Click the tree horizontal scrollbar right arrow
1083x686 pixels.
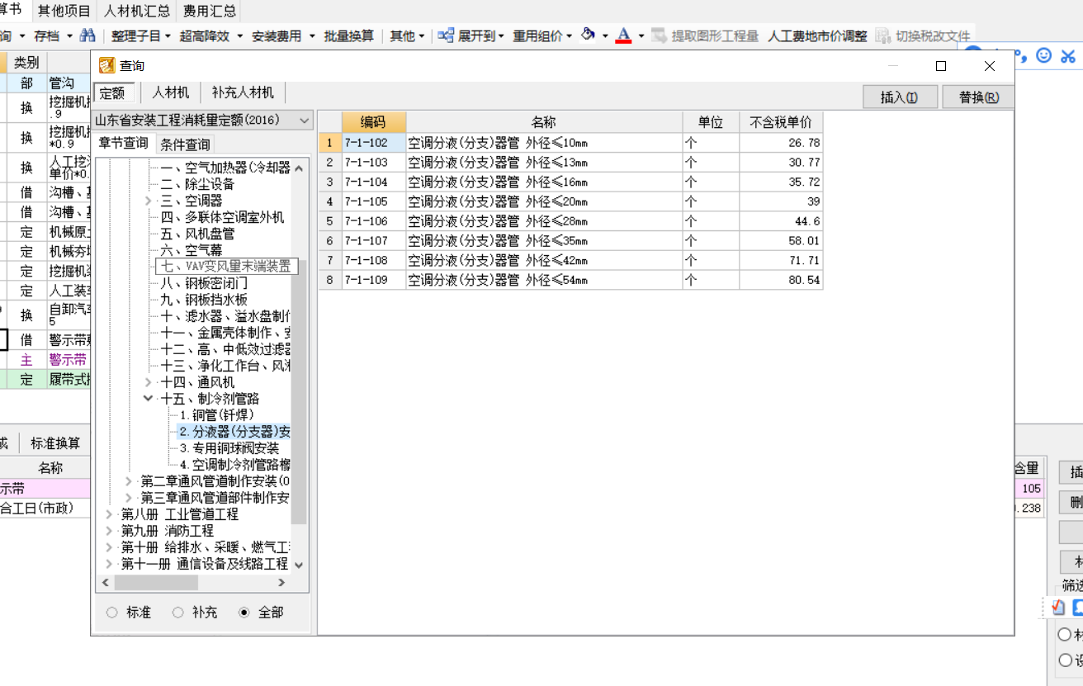point(281,582)
